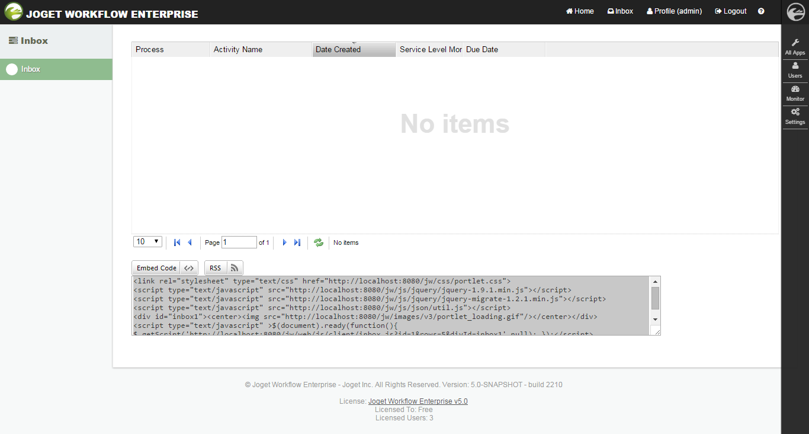The width and height of the screenshot is (809, 434).
Task: Sort by the Process column header
Action: coord(171,50)
